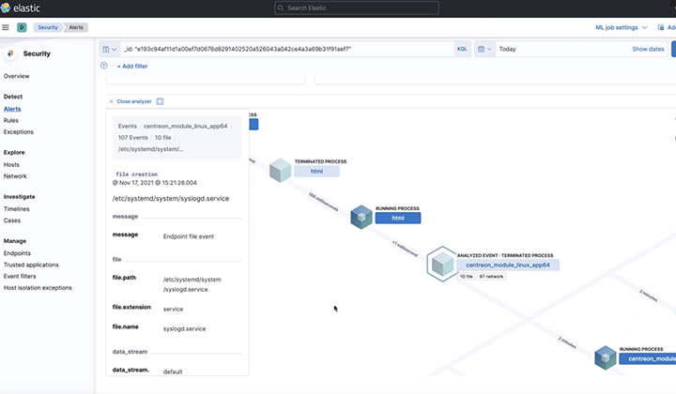Click the filter options circle icon

(104, 66)
